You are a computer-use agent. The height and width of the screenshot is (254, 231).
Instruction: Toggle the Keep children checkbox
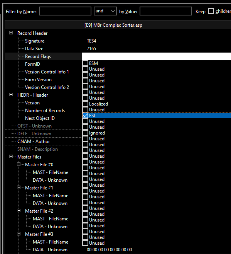[211, 11]
